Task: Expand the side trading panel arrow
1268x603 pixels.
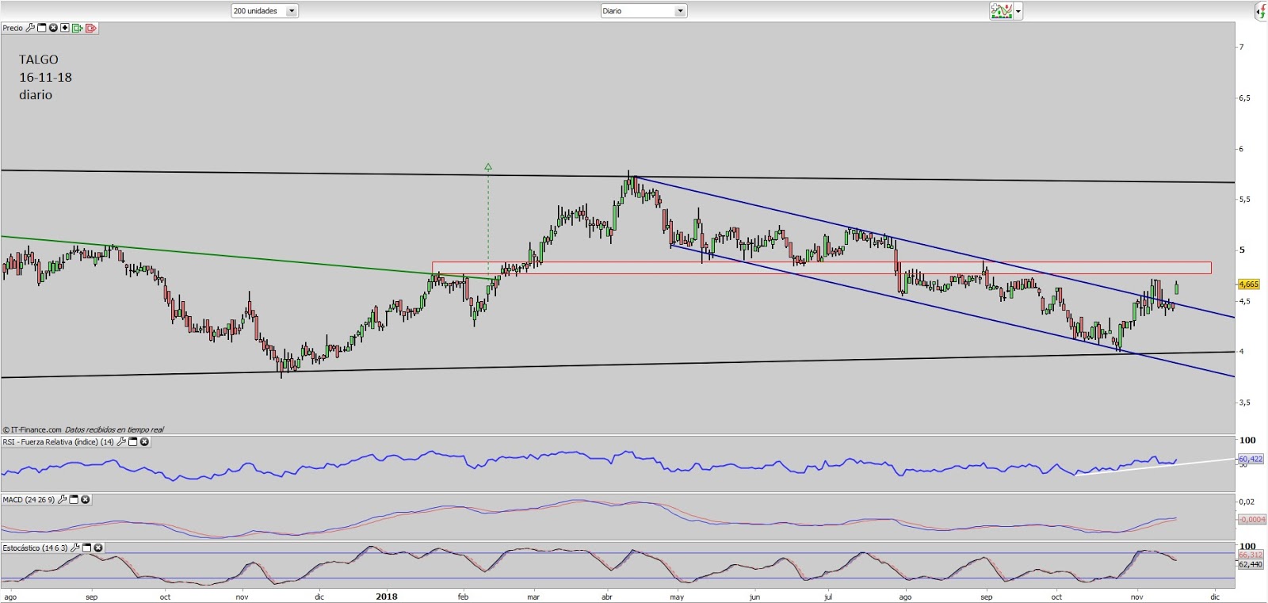Action: [1261, 11]
